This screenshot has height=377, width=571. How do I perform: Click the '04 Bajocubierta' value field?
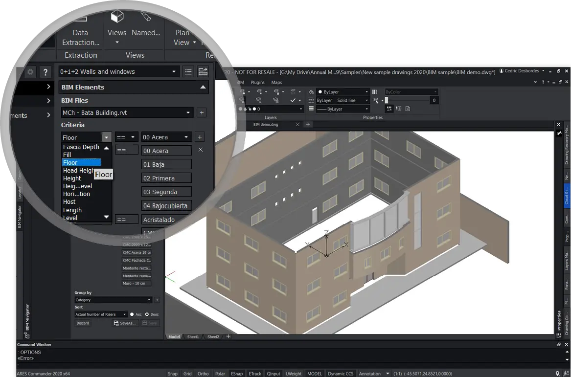[166, 206]
